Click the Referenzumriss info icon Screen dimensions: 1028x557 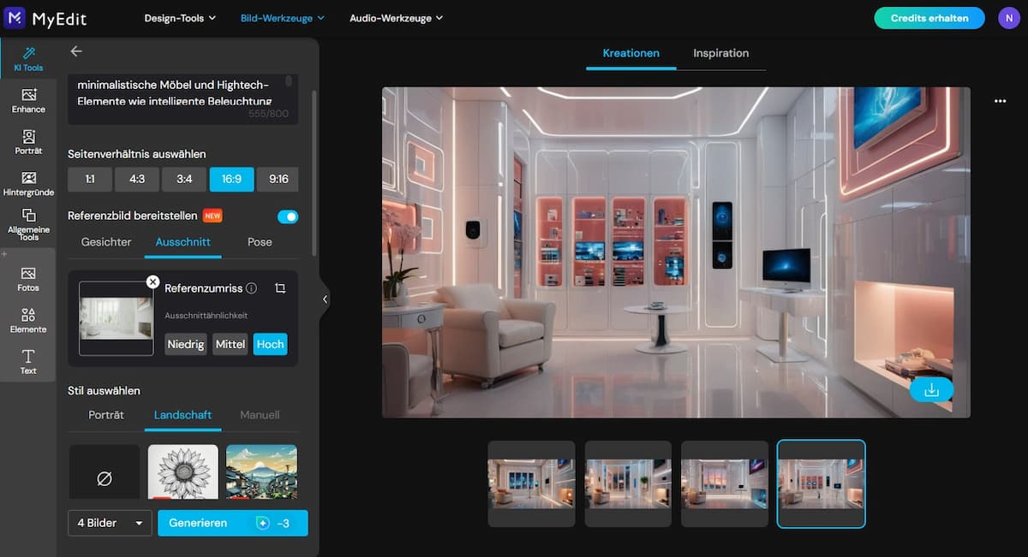tap(251, 288)
